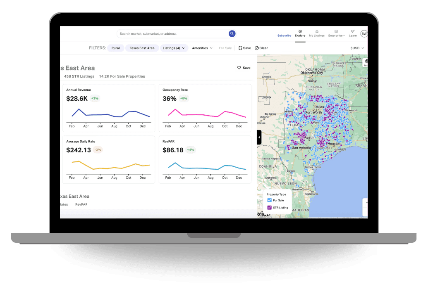Disable the STR Listing map layer

pyautogui.click(x=270, y=208)
